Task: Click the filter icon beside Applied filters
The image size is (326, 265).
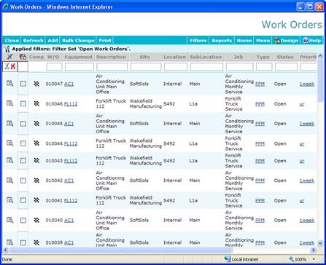Action: (x=7, y=49)
